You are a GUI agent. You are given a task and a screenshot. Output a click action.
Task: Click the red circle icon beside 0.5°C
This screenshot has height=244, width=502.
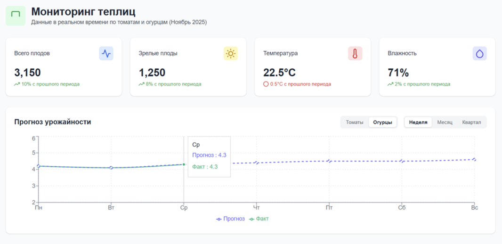pyautogui.click(x=266, y=84)
